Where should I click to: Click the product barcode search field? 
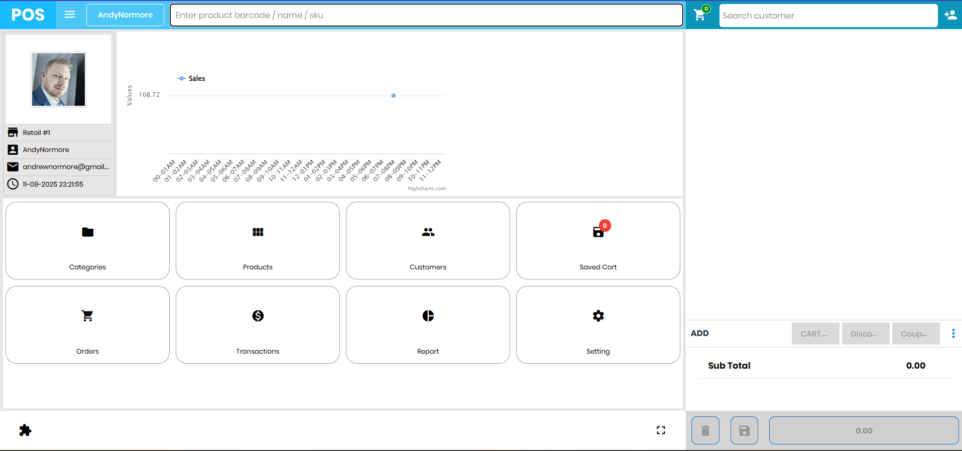coord(426,15)
